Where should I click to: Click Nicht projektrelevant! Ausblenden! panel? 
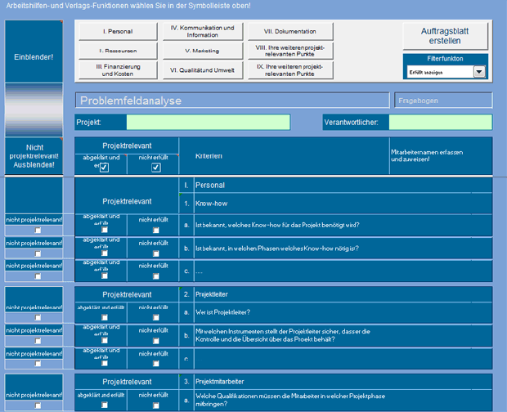[x=34, y=154]
